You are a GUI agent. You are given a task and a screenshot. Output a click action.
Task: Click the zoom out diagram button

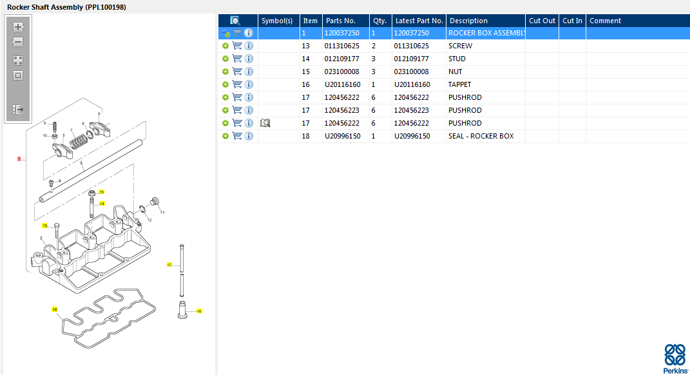[18, 43]
